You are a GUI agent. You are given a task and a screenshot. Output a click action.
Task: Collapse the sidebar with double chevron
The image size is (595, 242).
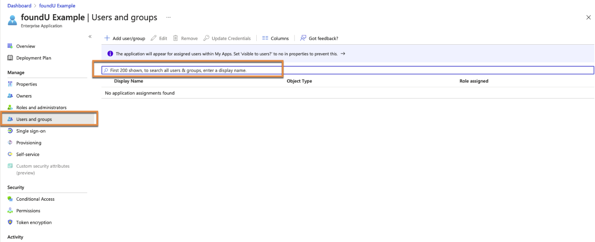(x=90, y=37)
